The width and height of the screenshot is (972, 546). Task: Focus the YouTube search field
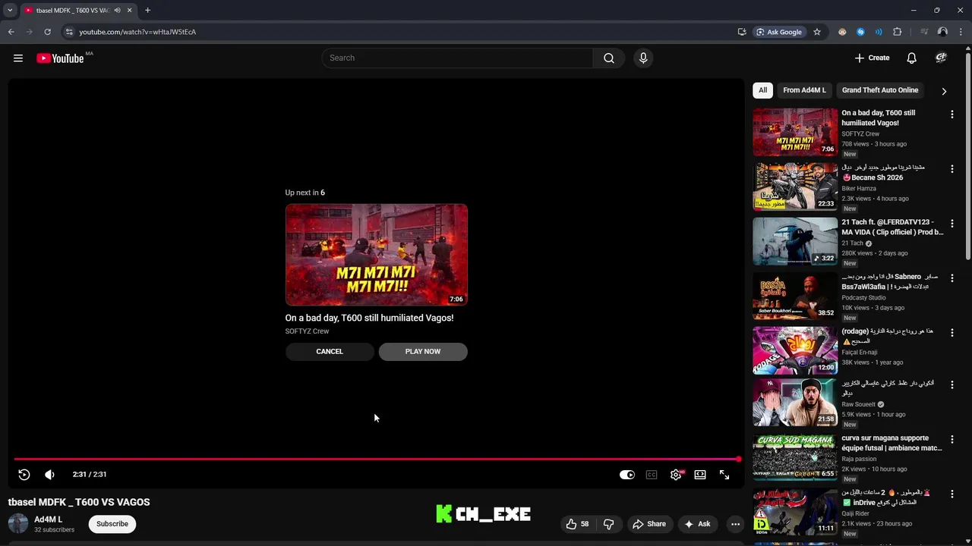pyautogui.click(x=457, y=58)
